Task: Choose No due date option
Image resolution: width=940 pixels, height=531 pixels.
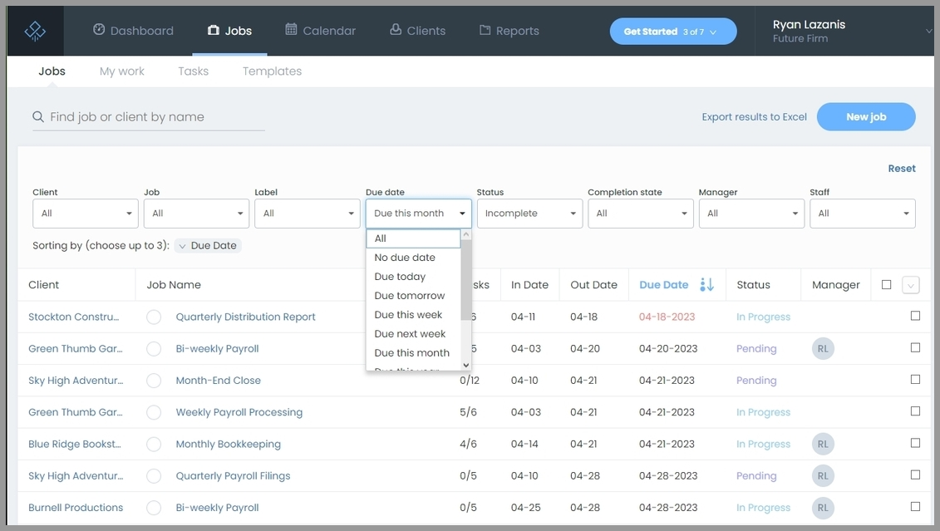Action: (x=413, y=258)
